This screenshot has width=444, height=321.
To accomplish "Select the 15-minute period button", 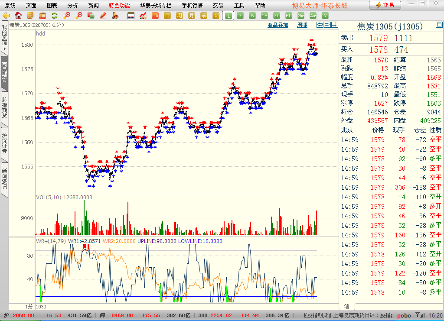I will (264, 16).
